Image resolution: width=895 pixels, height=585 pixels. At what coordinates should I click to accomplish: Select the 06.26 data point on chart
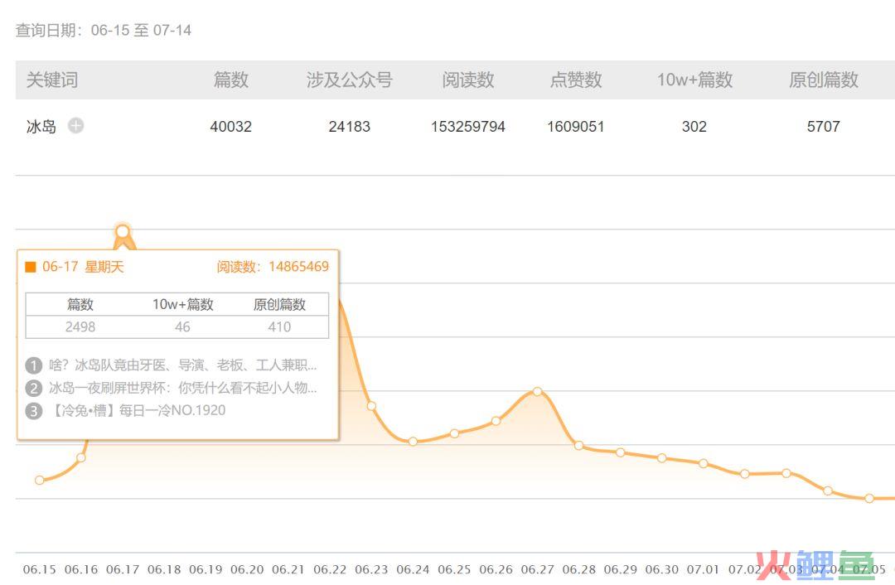tap(496, 421)
